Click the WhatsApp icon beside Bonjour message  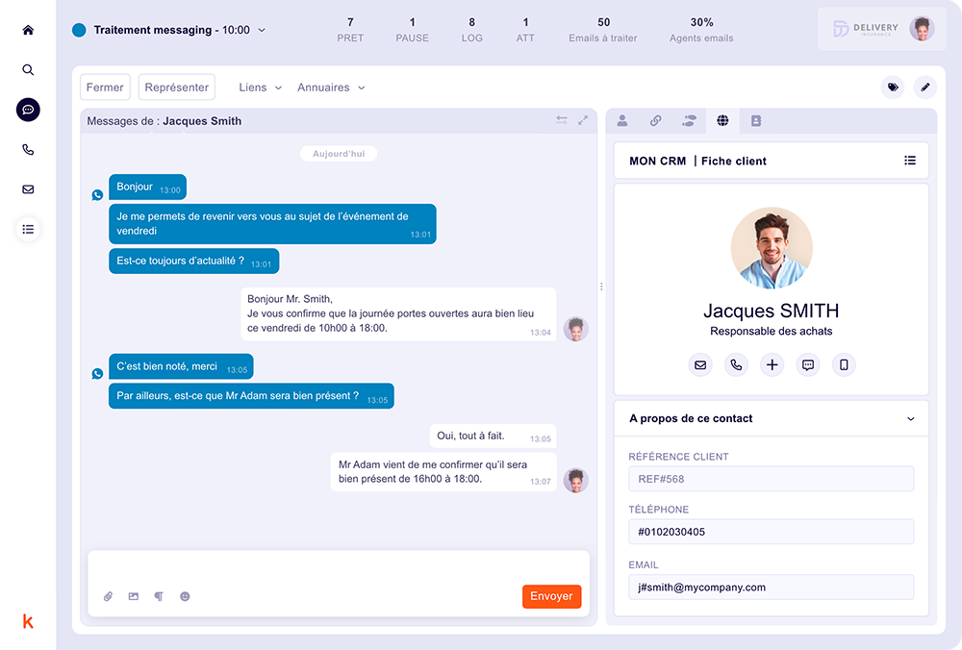(97, 195)
